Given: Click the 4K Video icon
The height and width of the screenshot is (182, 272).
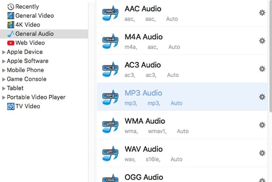Looking at the screenshot, I should pyautogui.click(x=11, y=25).
